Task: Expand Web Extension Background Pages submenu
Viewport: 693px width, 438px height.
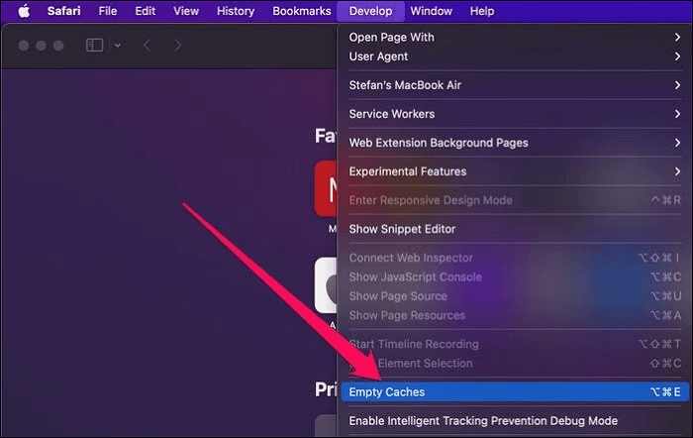Action: pos(515,143)
